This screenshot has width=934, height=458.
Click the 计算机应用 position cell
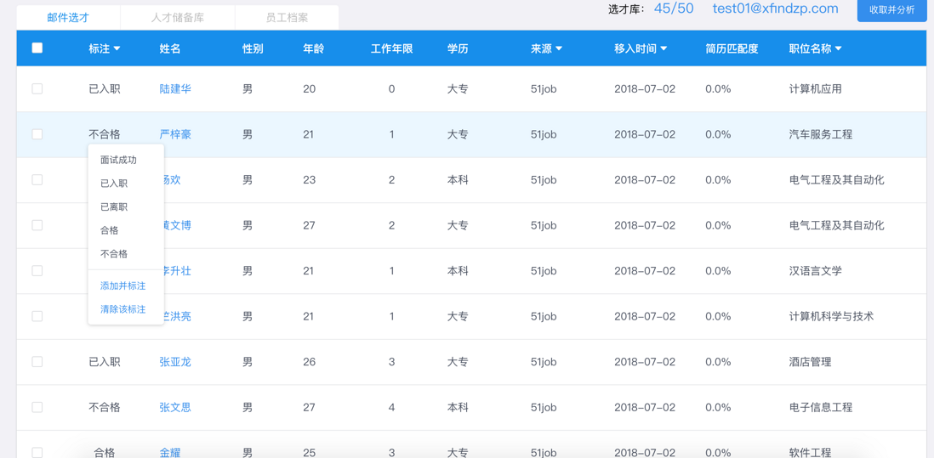click(815, 89)
